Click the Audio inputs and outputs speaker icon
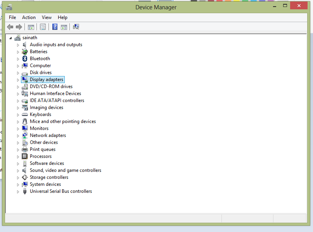Image resolution: width=313 pixels, height=232 pixels. pos(24,45)
